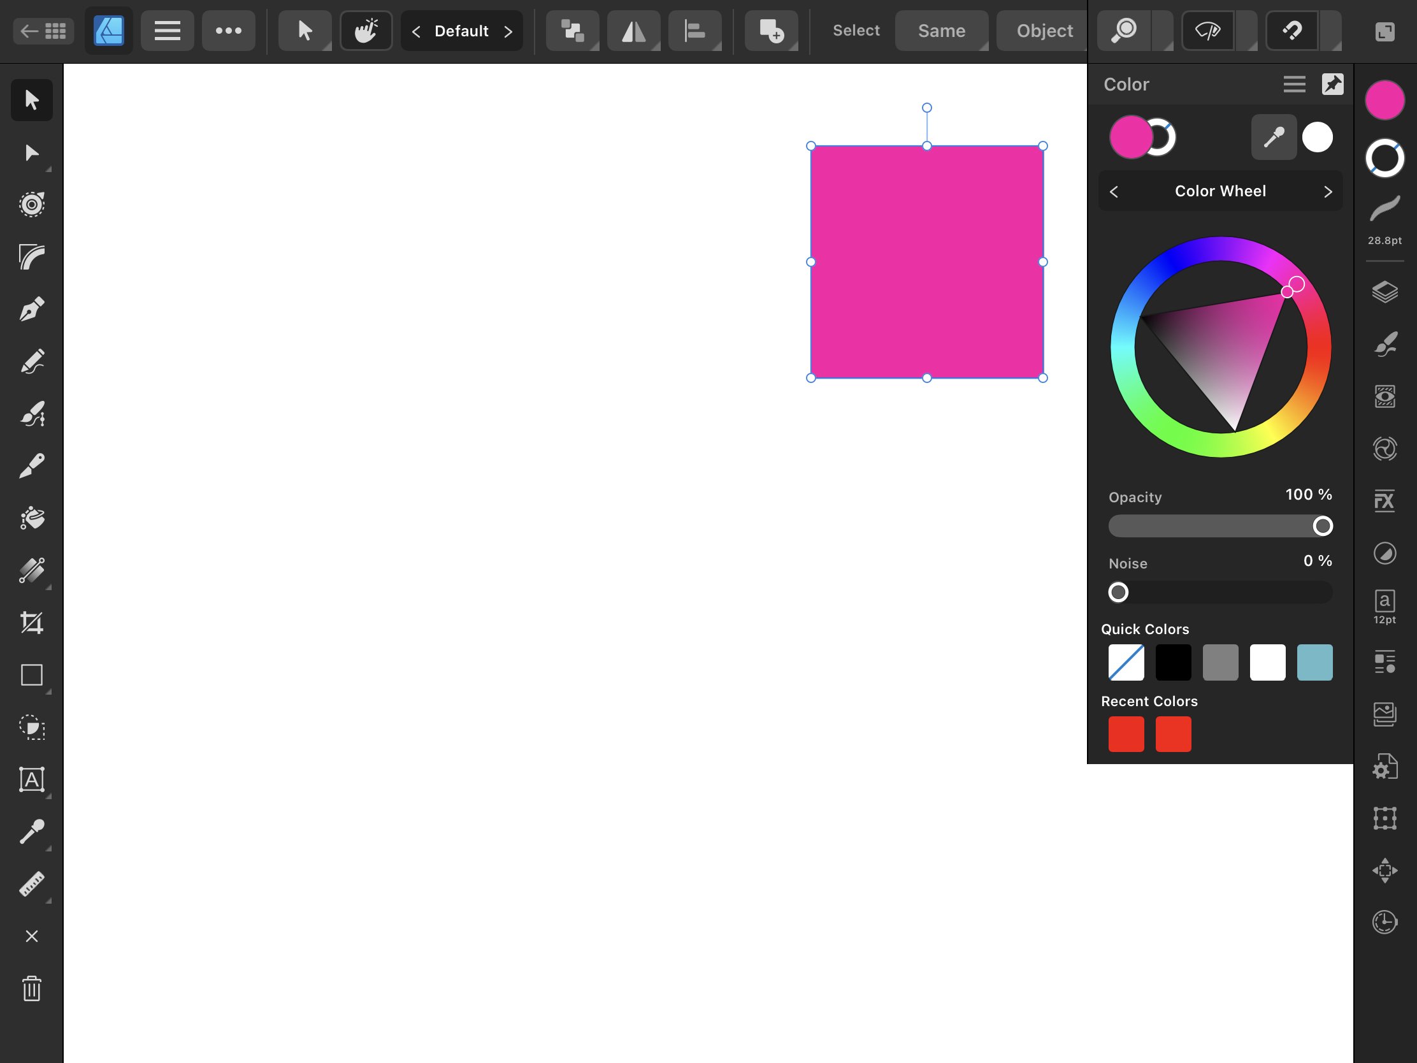This screenshot has height=1063, width=1417.
Task: Open the Navigator studio arrows icon
Action: point(1385,870)
